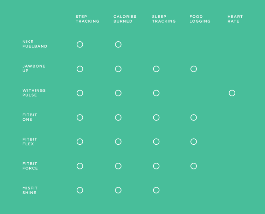Click Nike Fuelband step tracking circle

click(80, 45)
